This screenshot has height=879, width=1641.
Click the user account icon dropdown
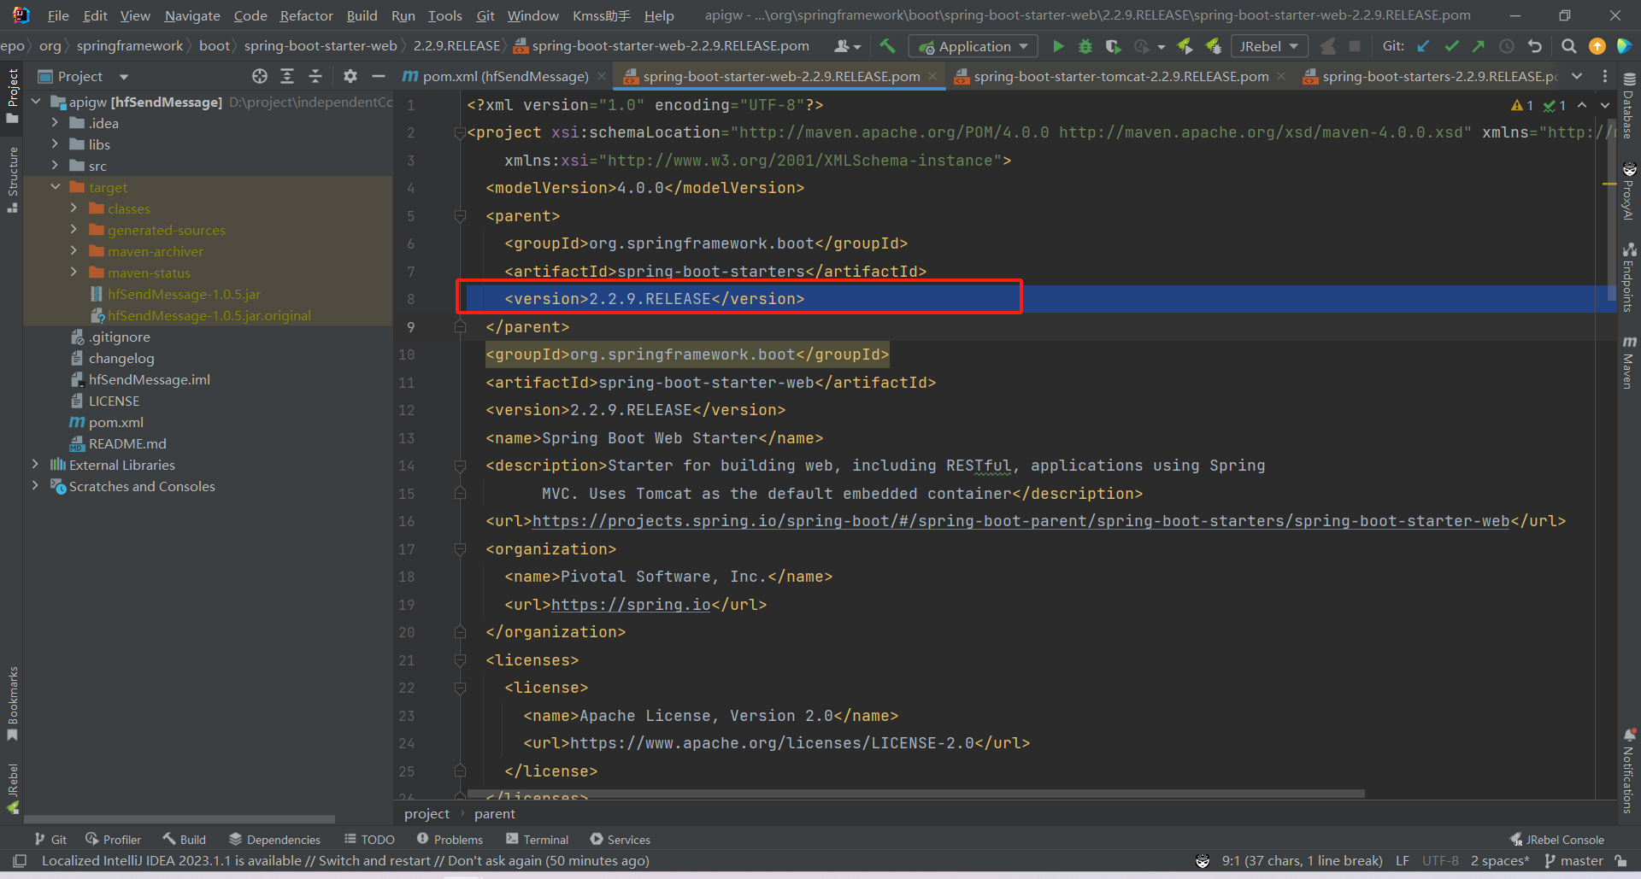pyautogui.click(x=848, y=46)
